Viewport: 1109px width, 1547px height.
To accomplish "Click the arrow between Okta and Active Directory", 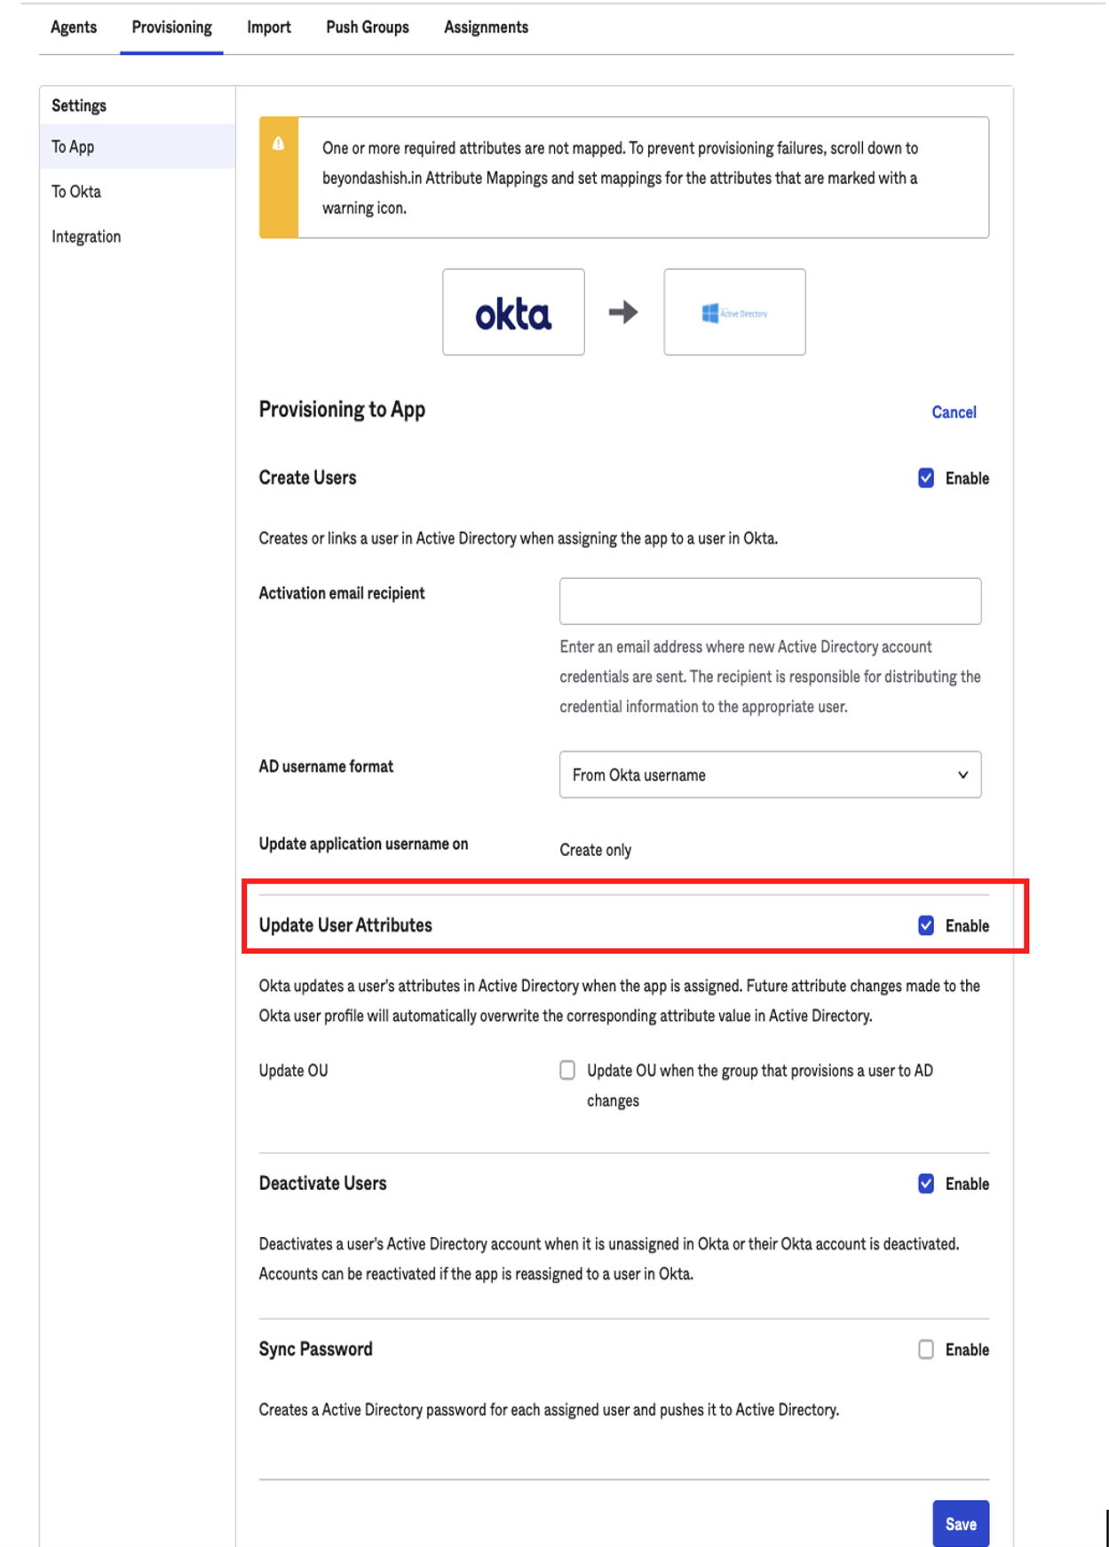I will [624, 313].
